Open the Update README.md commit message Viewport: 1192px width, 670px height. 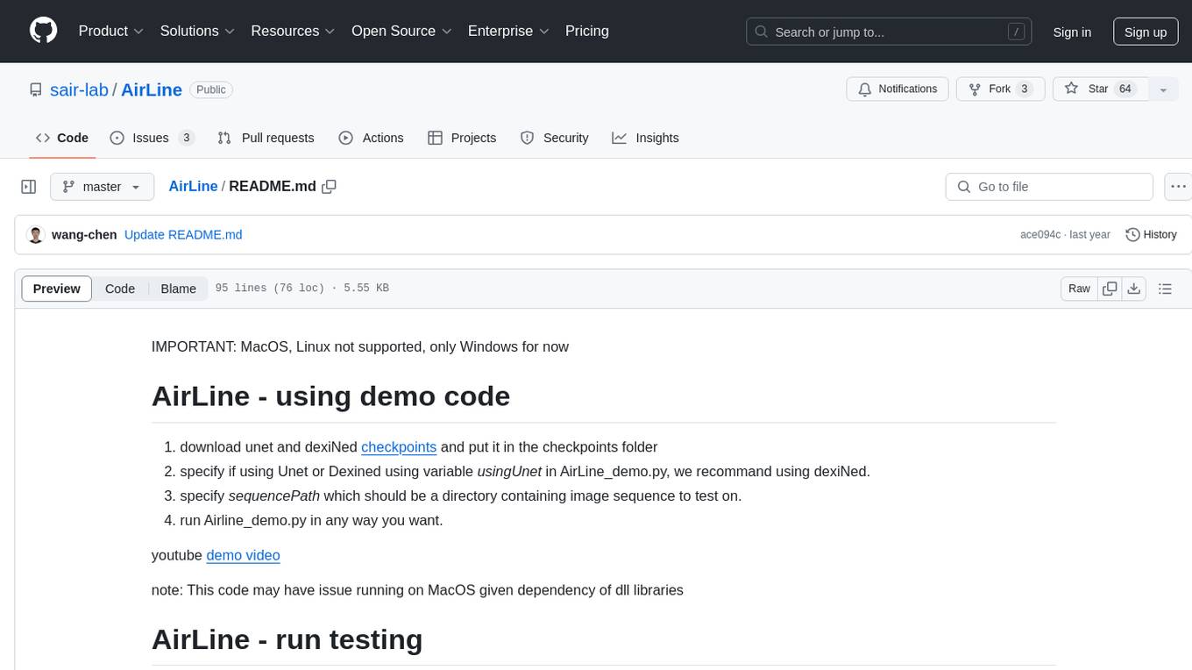pyautogui.click(x=183, y=235)
